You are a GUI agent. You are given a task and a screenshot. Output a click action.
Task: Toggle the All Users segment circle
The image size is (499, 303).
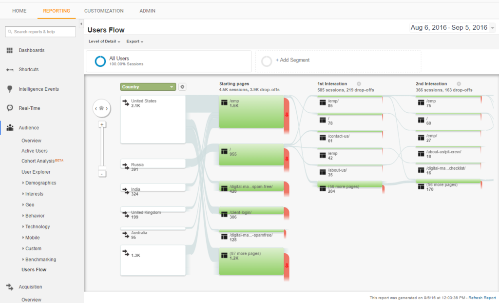(100, 61)
